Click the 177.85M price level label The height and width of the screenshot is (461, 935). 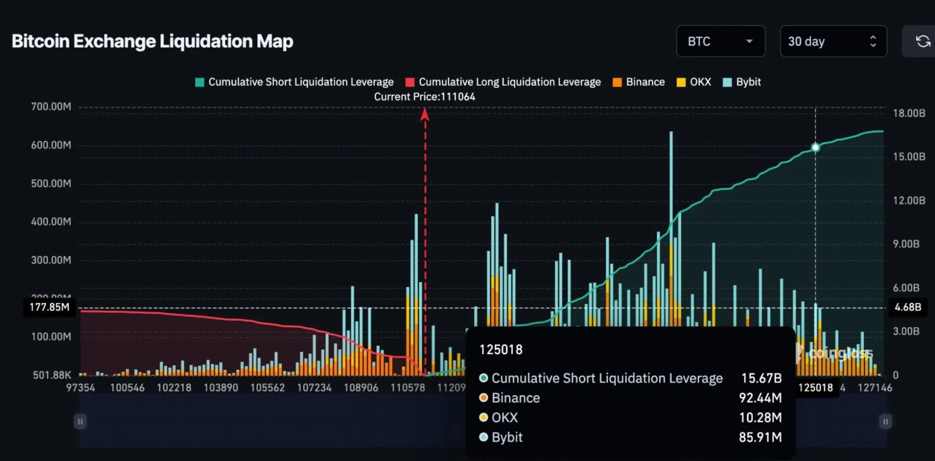click(49, 307)
